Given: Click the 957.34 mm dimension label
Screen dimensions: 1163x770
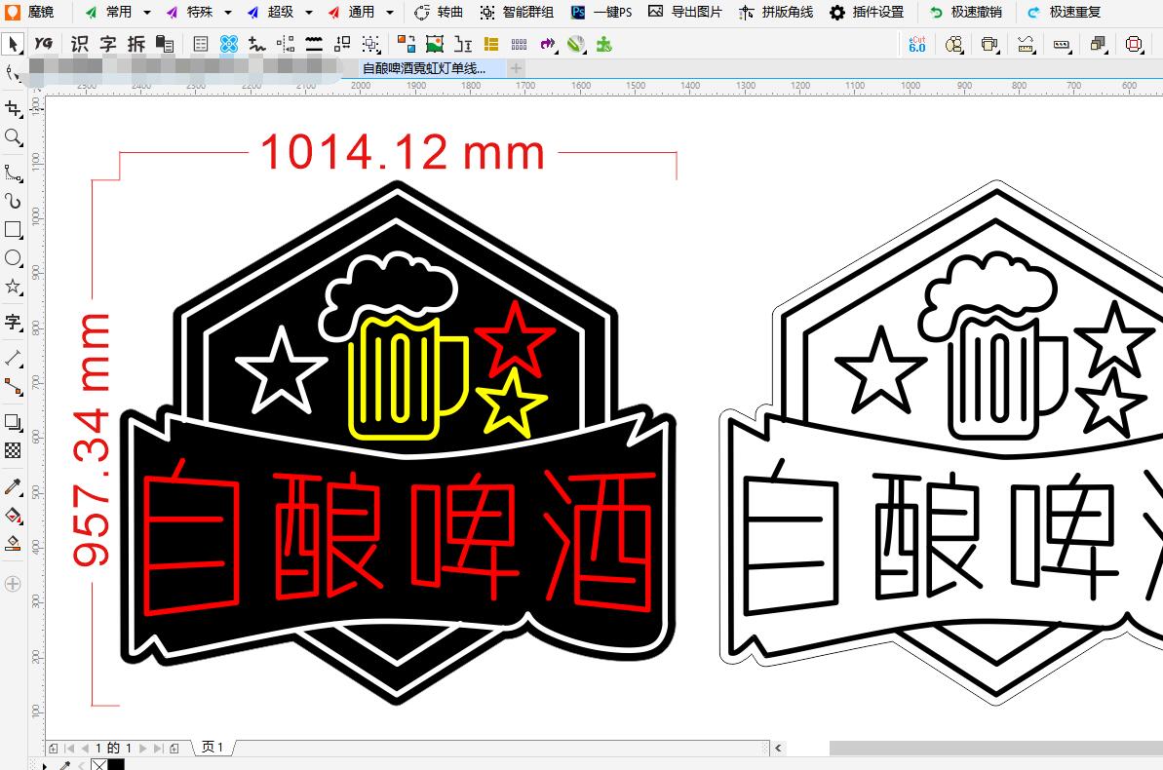Looking at the screenshot, I should (x=92, y=440).
